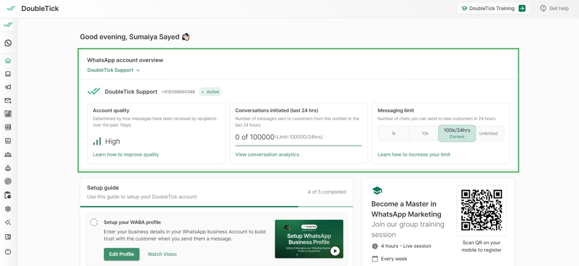Select the 1k messaging limit option
Viewport: 579px width, 266px height.
click(393, 133)
